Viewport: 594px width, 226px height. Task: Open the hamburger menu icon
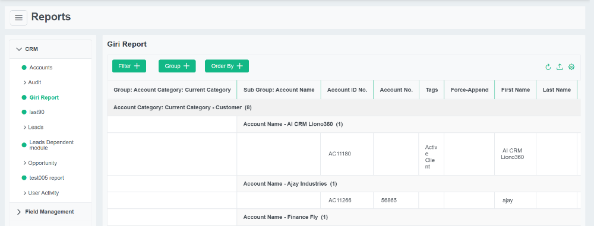(x=18, y=18)
